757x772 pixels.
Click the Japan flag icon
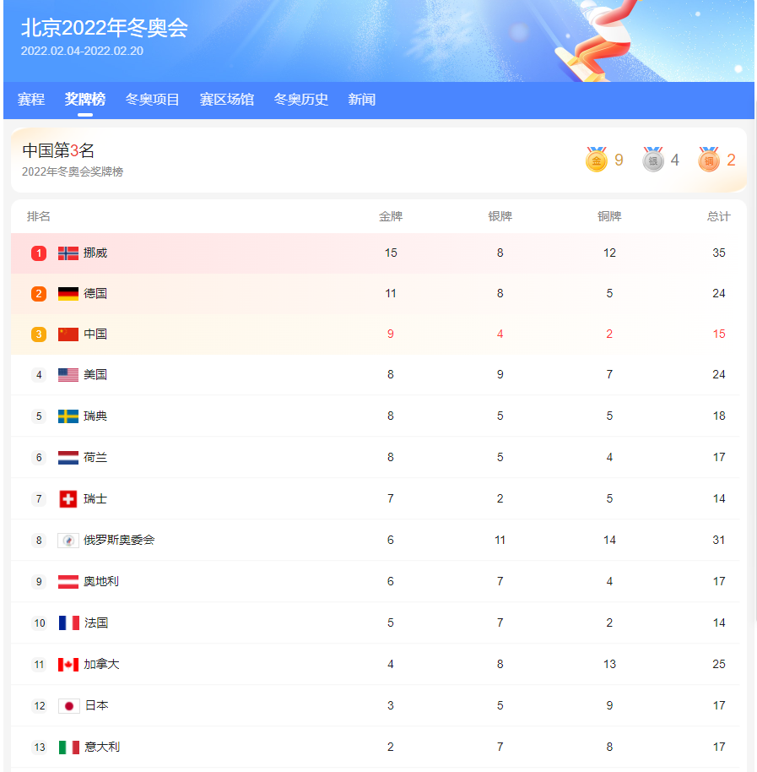point(69,706)
